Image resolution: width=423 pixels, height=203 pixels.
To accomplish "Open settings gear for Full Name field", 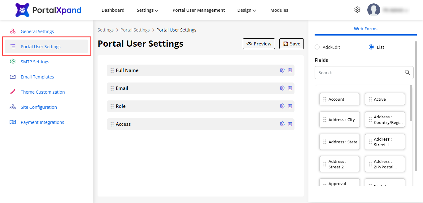I will tap(282, 70).
